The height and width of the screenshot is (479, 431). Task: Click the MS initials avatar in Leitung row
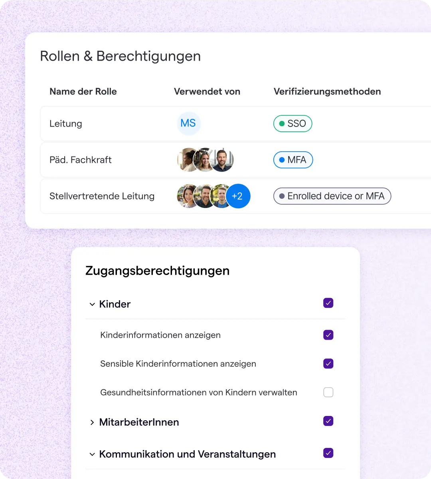tap(188, 123)
